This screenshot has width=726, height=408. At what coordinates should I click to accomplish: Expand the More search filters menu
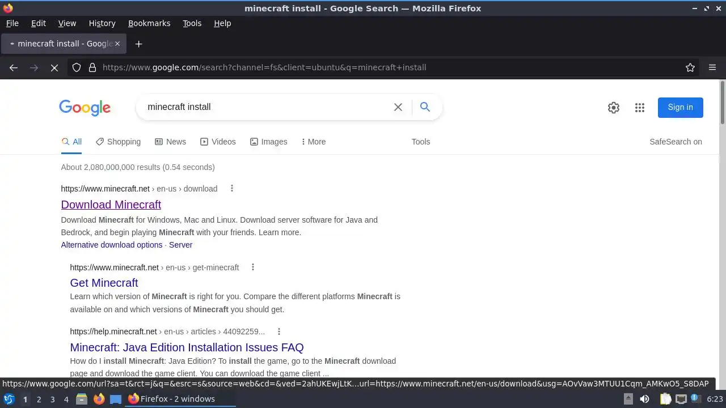point(314,142)
